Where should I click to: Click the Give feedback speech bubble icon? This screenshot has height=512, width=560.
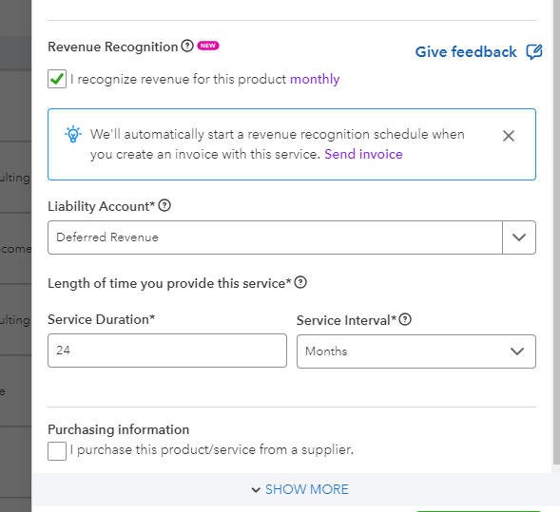pos(534,52)
